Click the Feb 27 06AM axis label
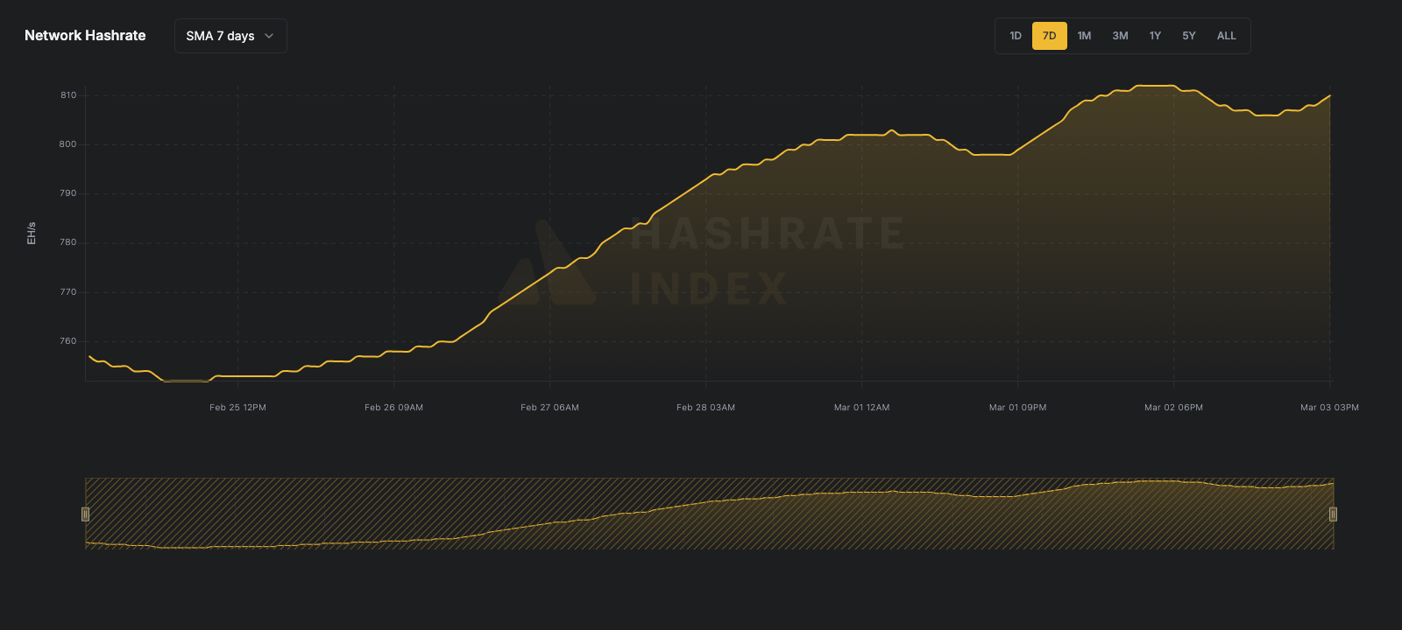1402x630 pixels. point(549,408)
